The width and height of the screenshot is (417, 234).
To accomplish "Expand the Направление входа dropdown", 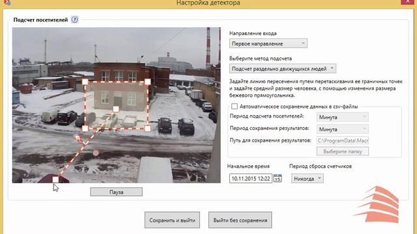I will (x=268, y=44).
